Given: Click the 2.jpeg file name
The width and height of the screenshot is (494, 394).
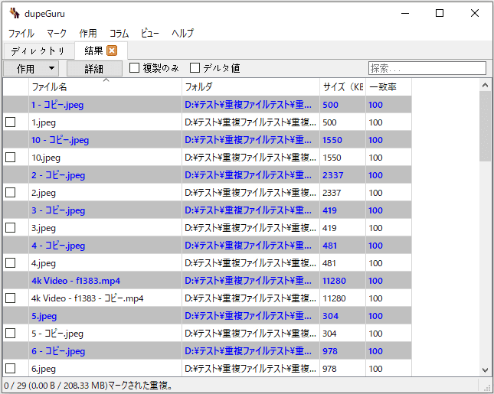Looking at the screenshot, I should (x=44, y=194).
